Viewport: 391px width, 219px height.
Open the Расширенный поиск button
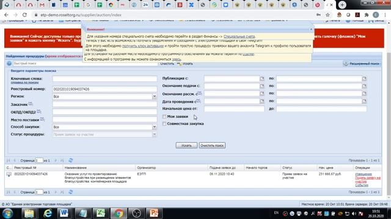click(x=362, y=64)
